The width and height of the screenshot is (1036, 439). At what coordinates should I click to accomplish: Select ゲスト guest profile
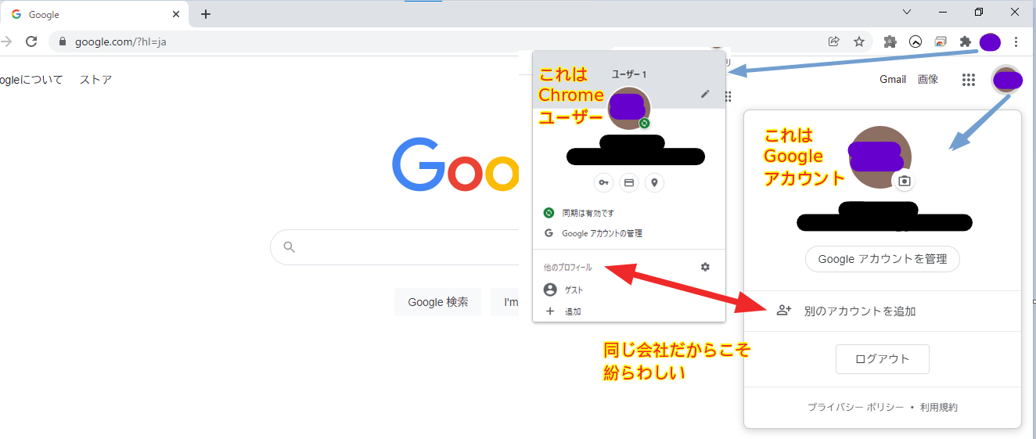point(574,290)
